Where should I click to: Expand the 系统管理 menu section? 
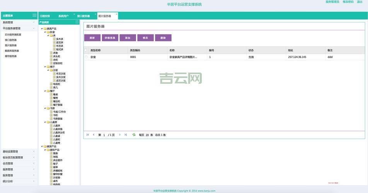19,22
